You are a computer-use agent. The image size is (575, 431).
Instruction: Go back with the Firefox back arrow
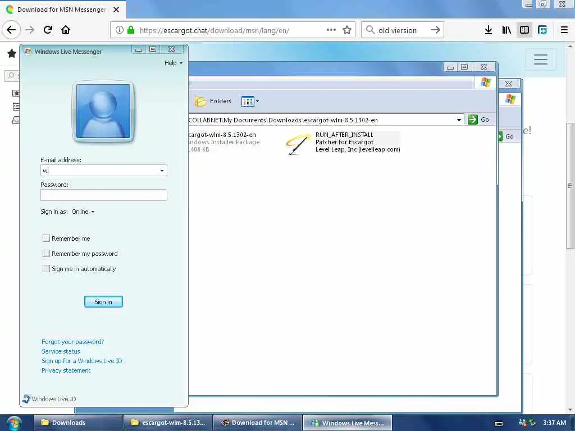(11, 30)
